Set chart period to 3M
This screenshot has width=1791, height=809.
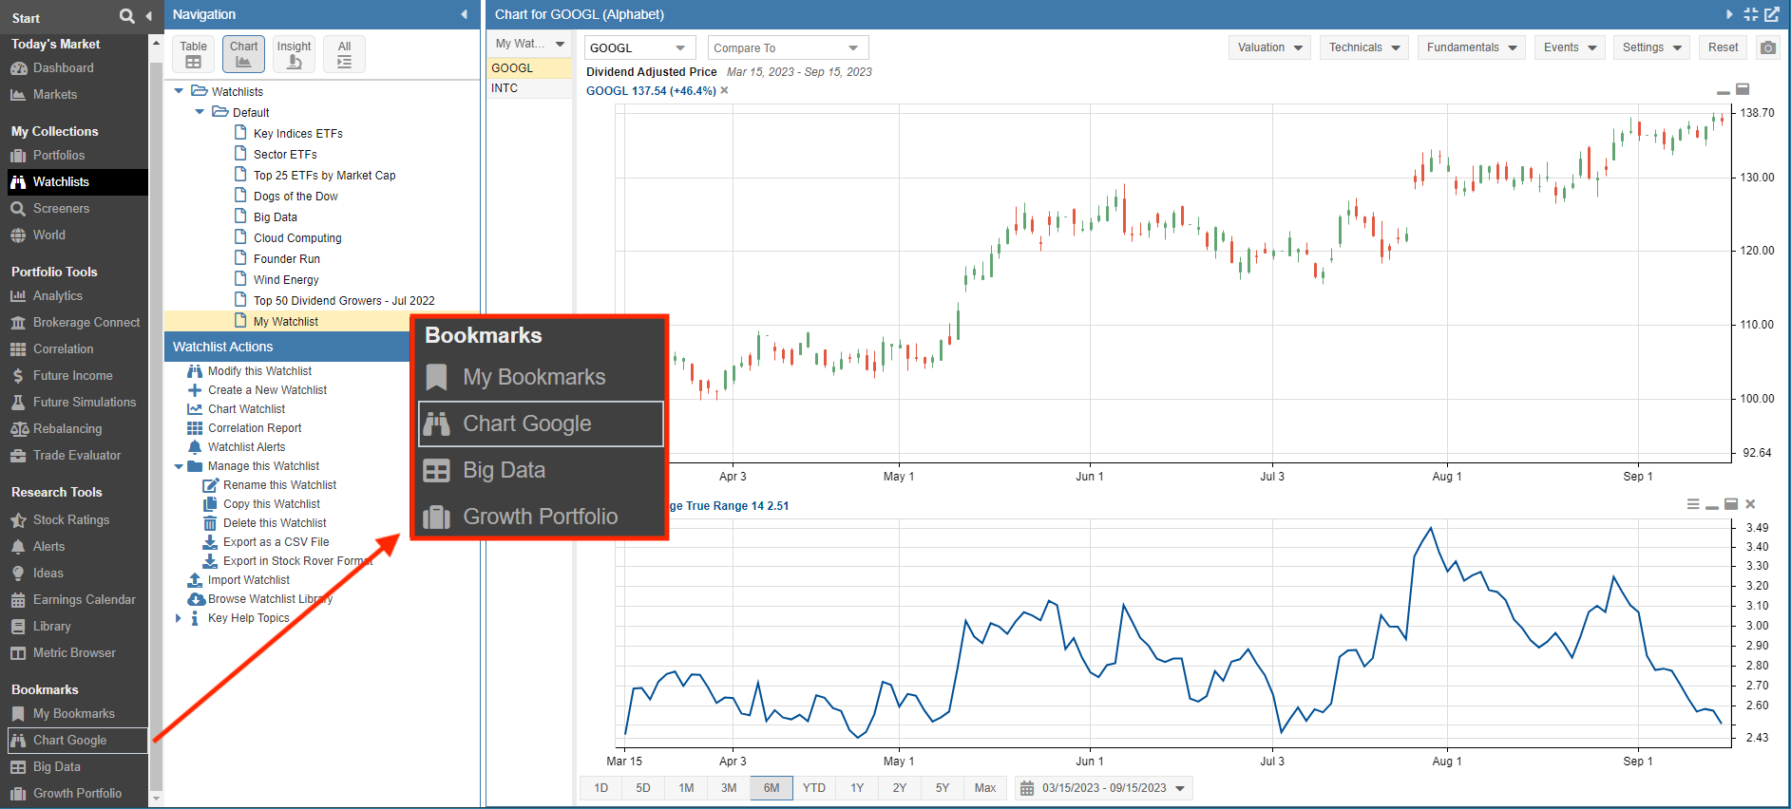click(x=729, y=788)
